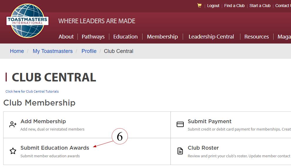Click 'Add new, dual or reinstated members' text
Viewport: 291px width, 167px height.
click(52, 129)
